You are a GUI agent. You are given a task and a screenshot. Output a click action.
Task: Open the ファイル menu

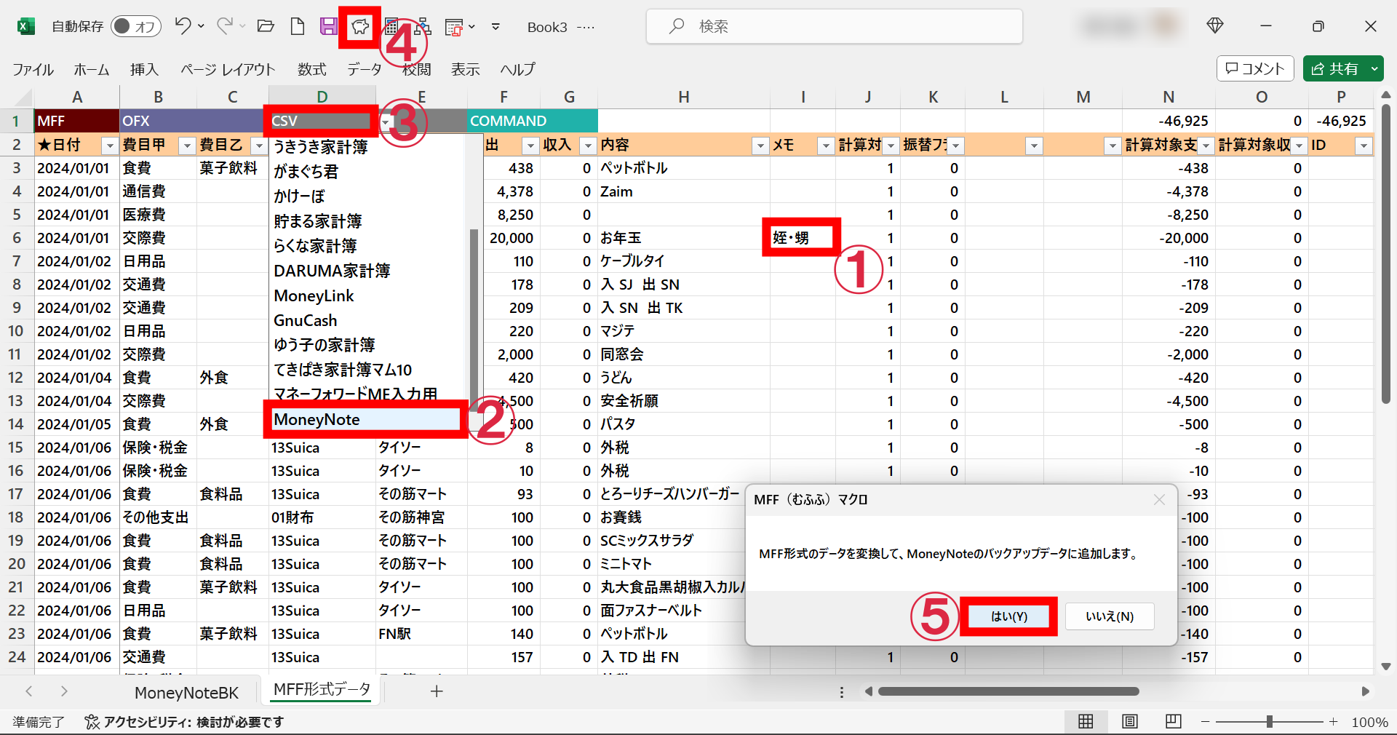point(33,69)
